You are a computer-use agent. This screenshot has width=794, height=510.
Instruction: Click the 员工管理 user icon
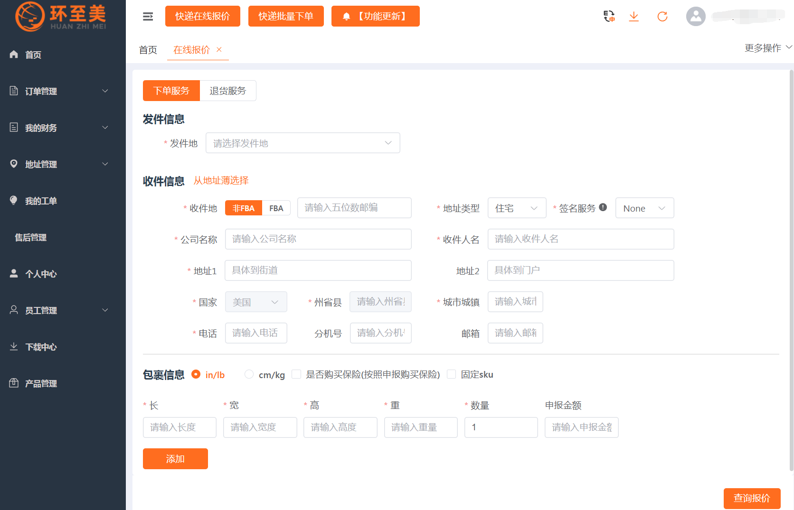coord(14,310)
